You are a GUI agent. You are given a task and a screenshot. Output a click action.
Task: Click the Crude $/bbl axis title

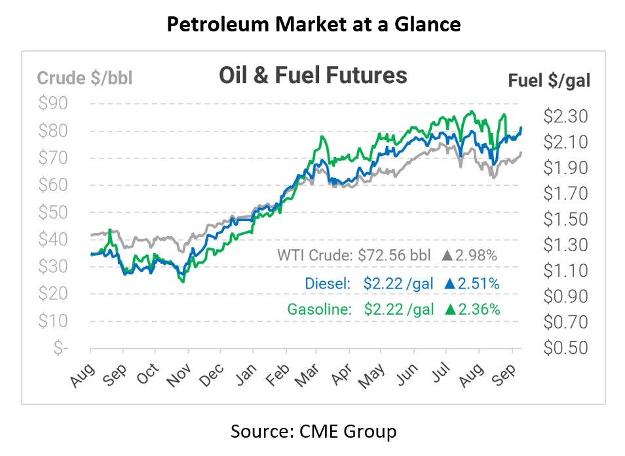(x=85, y=78)
